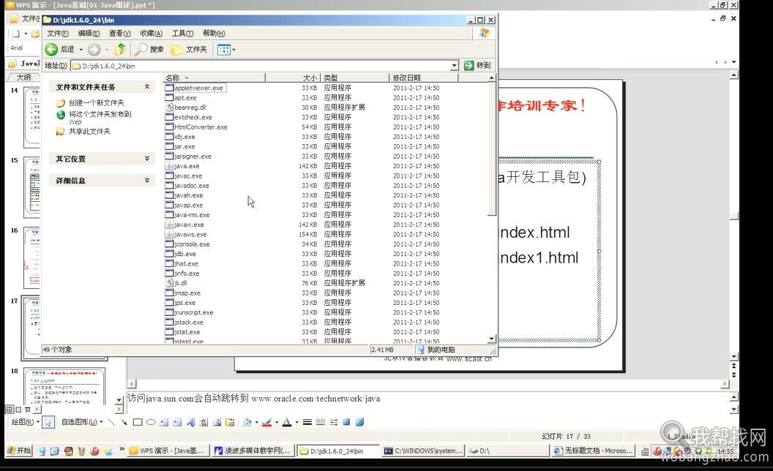Select the Arrow drawing tool
The width and height of the screenshot is (773, 471).
[x=124, y=422]
